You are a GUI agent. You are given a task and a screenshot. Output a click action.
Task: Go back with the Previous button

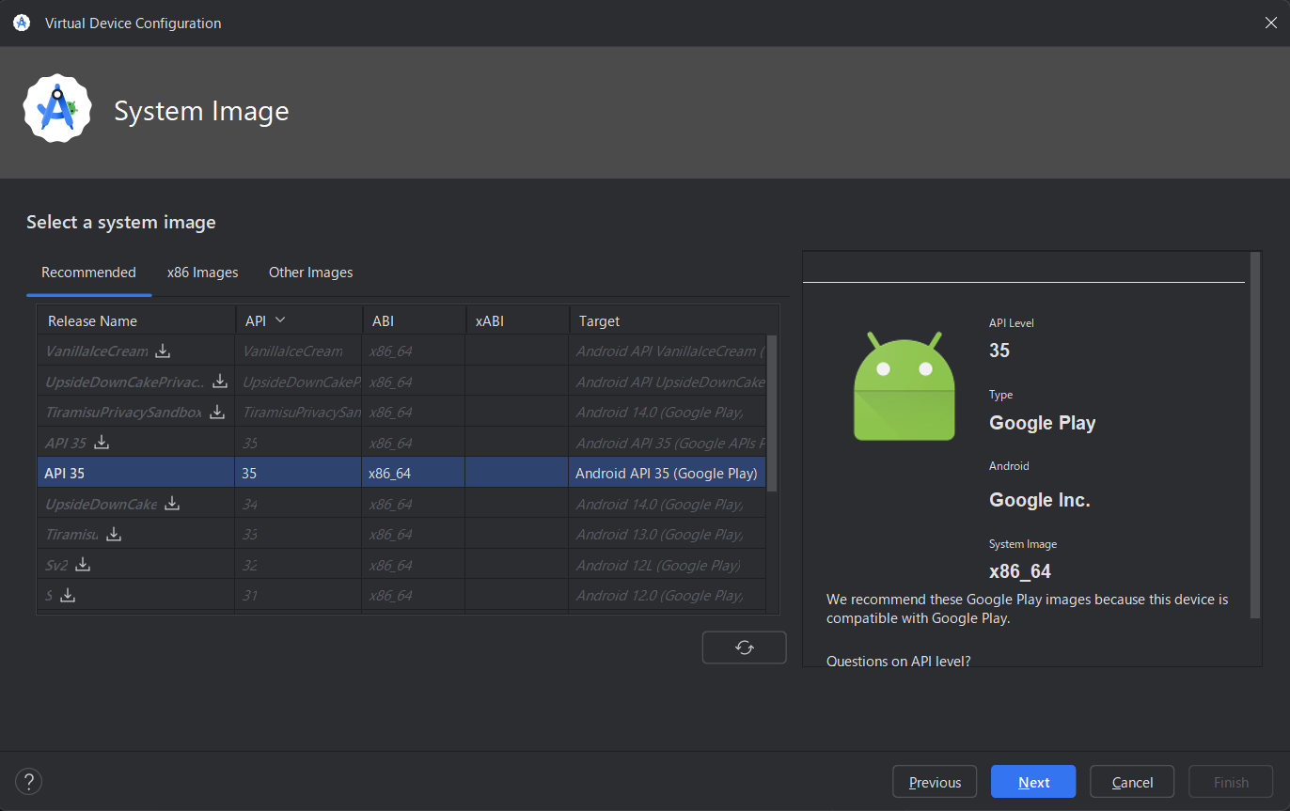click(935, 782)
